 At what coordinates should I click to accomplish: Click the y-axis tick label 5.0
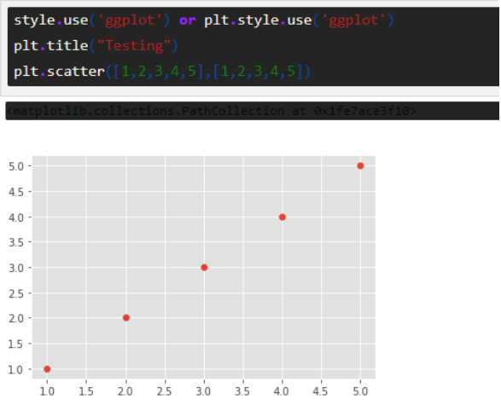coord(16,166)
